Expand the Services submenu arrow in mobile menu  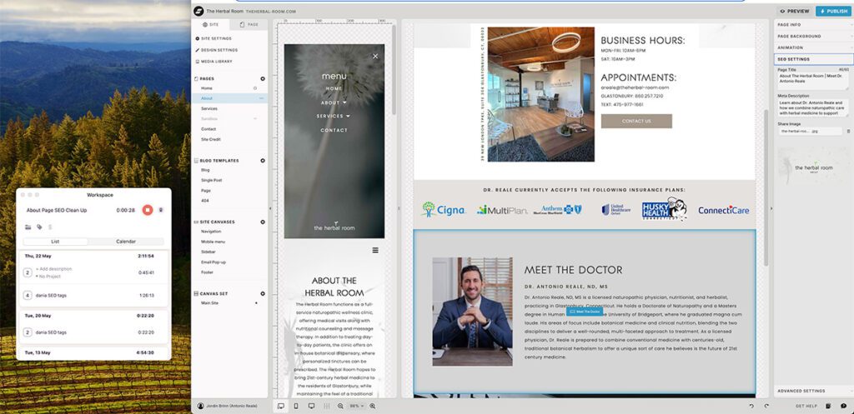click(x=348, y=117)
